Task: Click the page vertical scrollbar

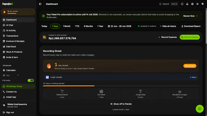Action: pyautogui.click(x=206, y=26)
